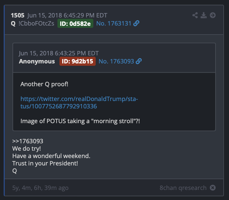
Task: Click the Anonymous poster name
Action: 37,61
